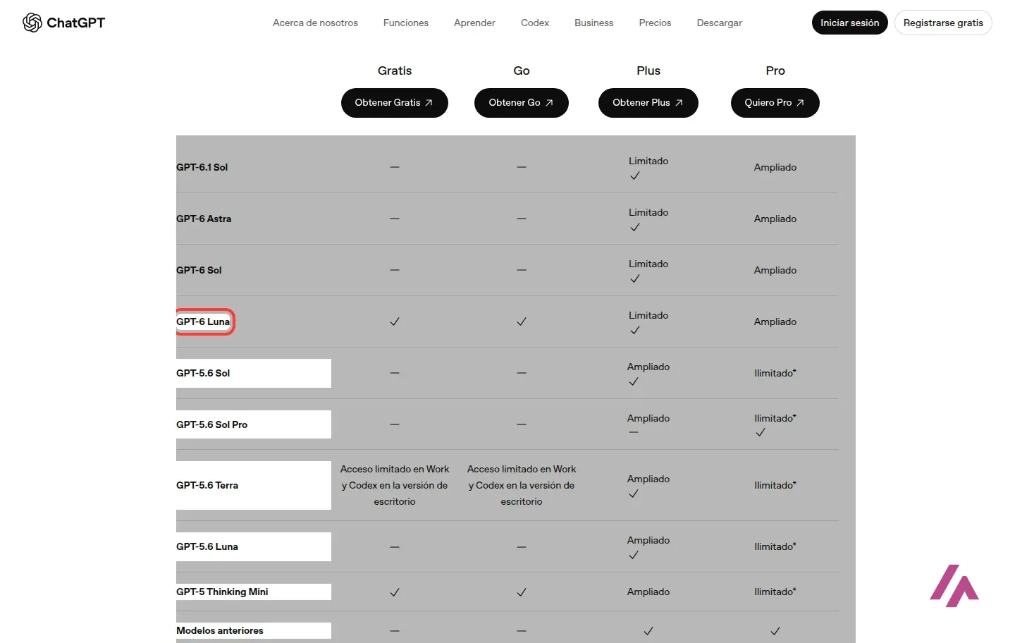Go to the Aprender section
Viewport: 1015px width, 643px height.
click(x=474, y=23)
